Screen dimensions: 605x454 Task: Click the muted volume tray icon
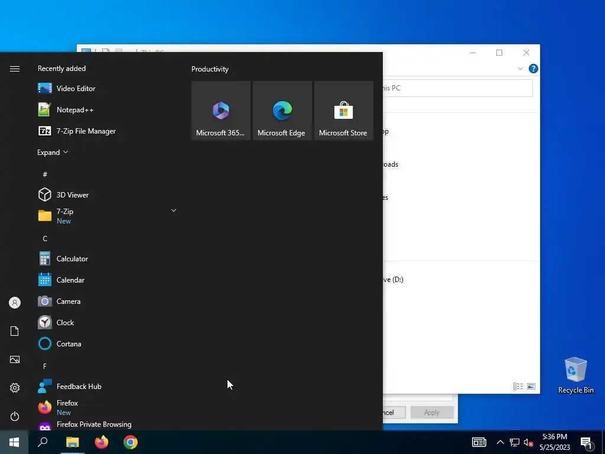click(528, 443)
